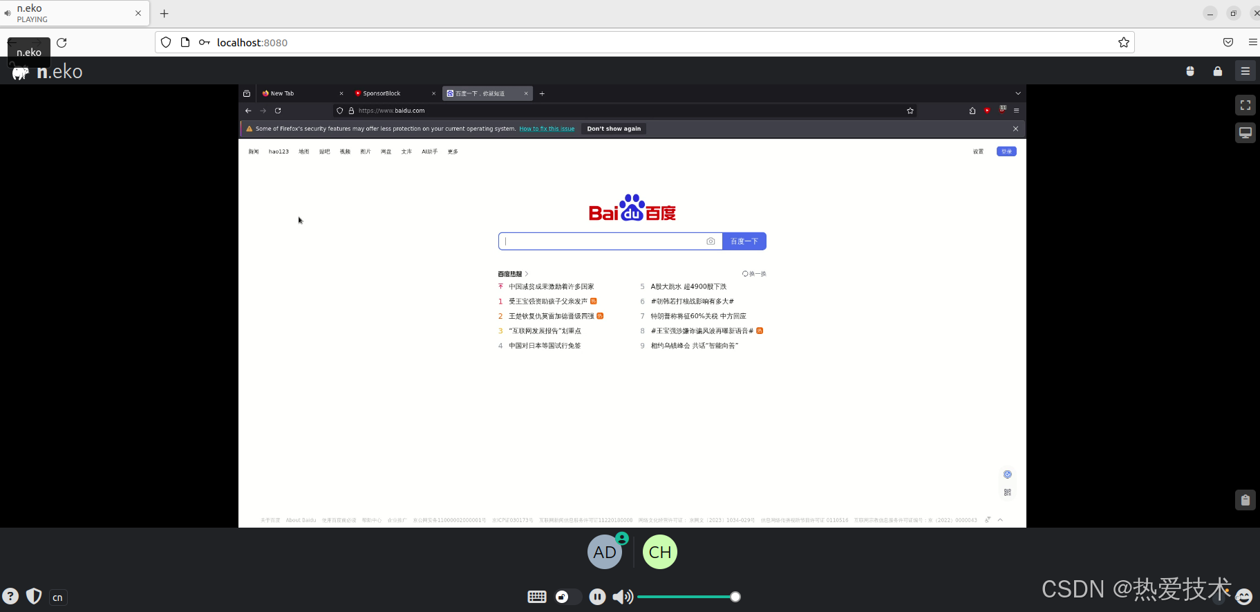Click the Baidu QR code icon
The width and height of the screenshot is (1260, 612).
pos(1008,492)
